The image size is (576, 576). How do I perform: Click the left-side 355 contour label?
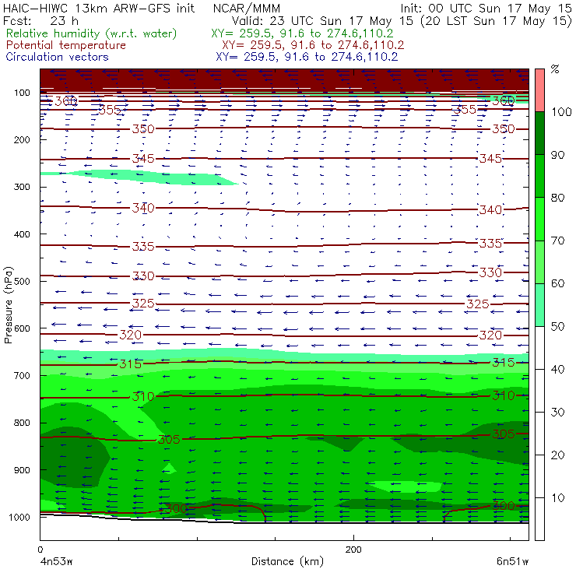click(110, 110)
